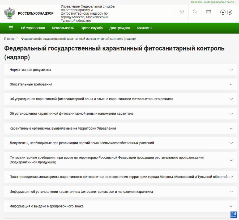
Task: Click the blue 24 badge icon
Action: (233, 215)
